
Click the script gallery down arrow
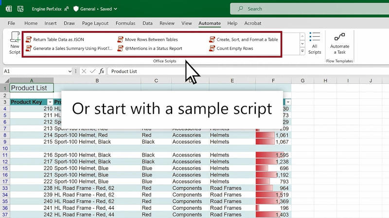coord(302,44)
